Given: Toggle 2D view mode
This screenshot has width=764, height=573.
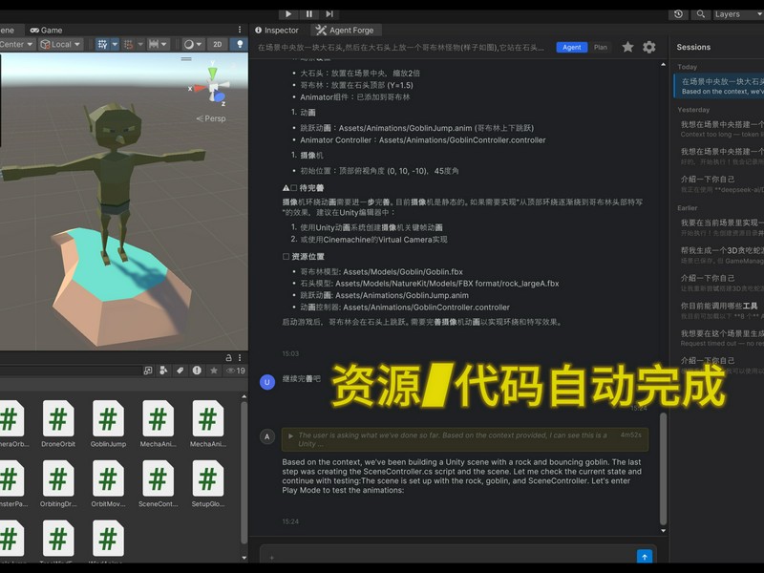Looking at the screenshot, I should pyautogui.click(x=218, y=44).
